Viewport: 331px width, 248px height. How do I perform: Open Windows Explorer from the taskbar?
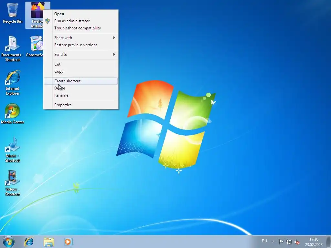coord(49,242)
